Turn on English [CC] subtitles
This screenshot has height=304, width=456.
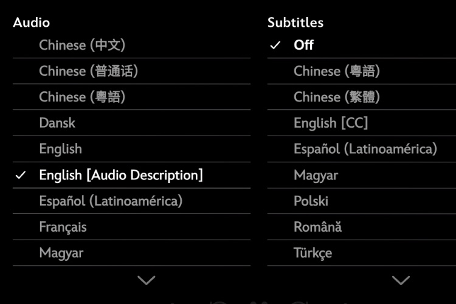331,123
